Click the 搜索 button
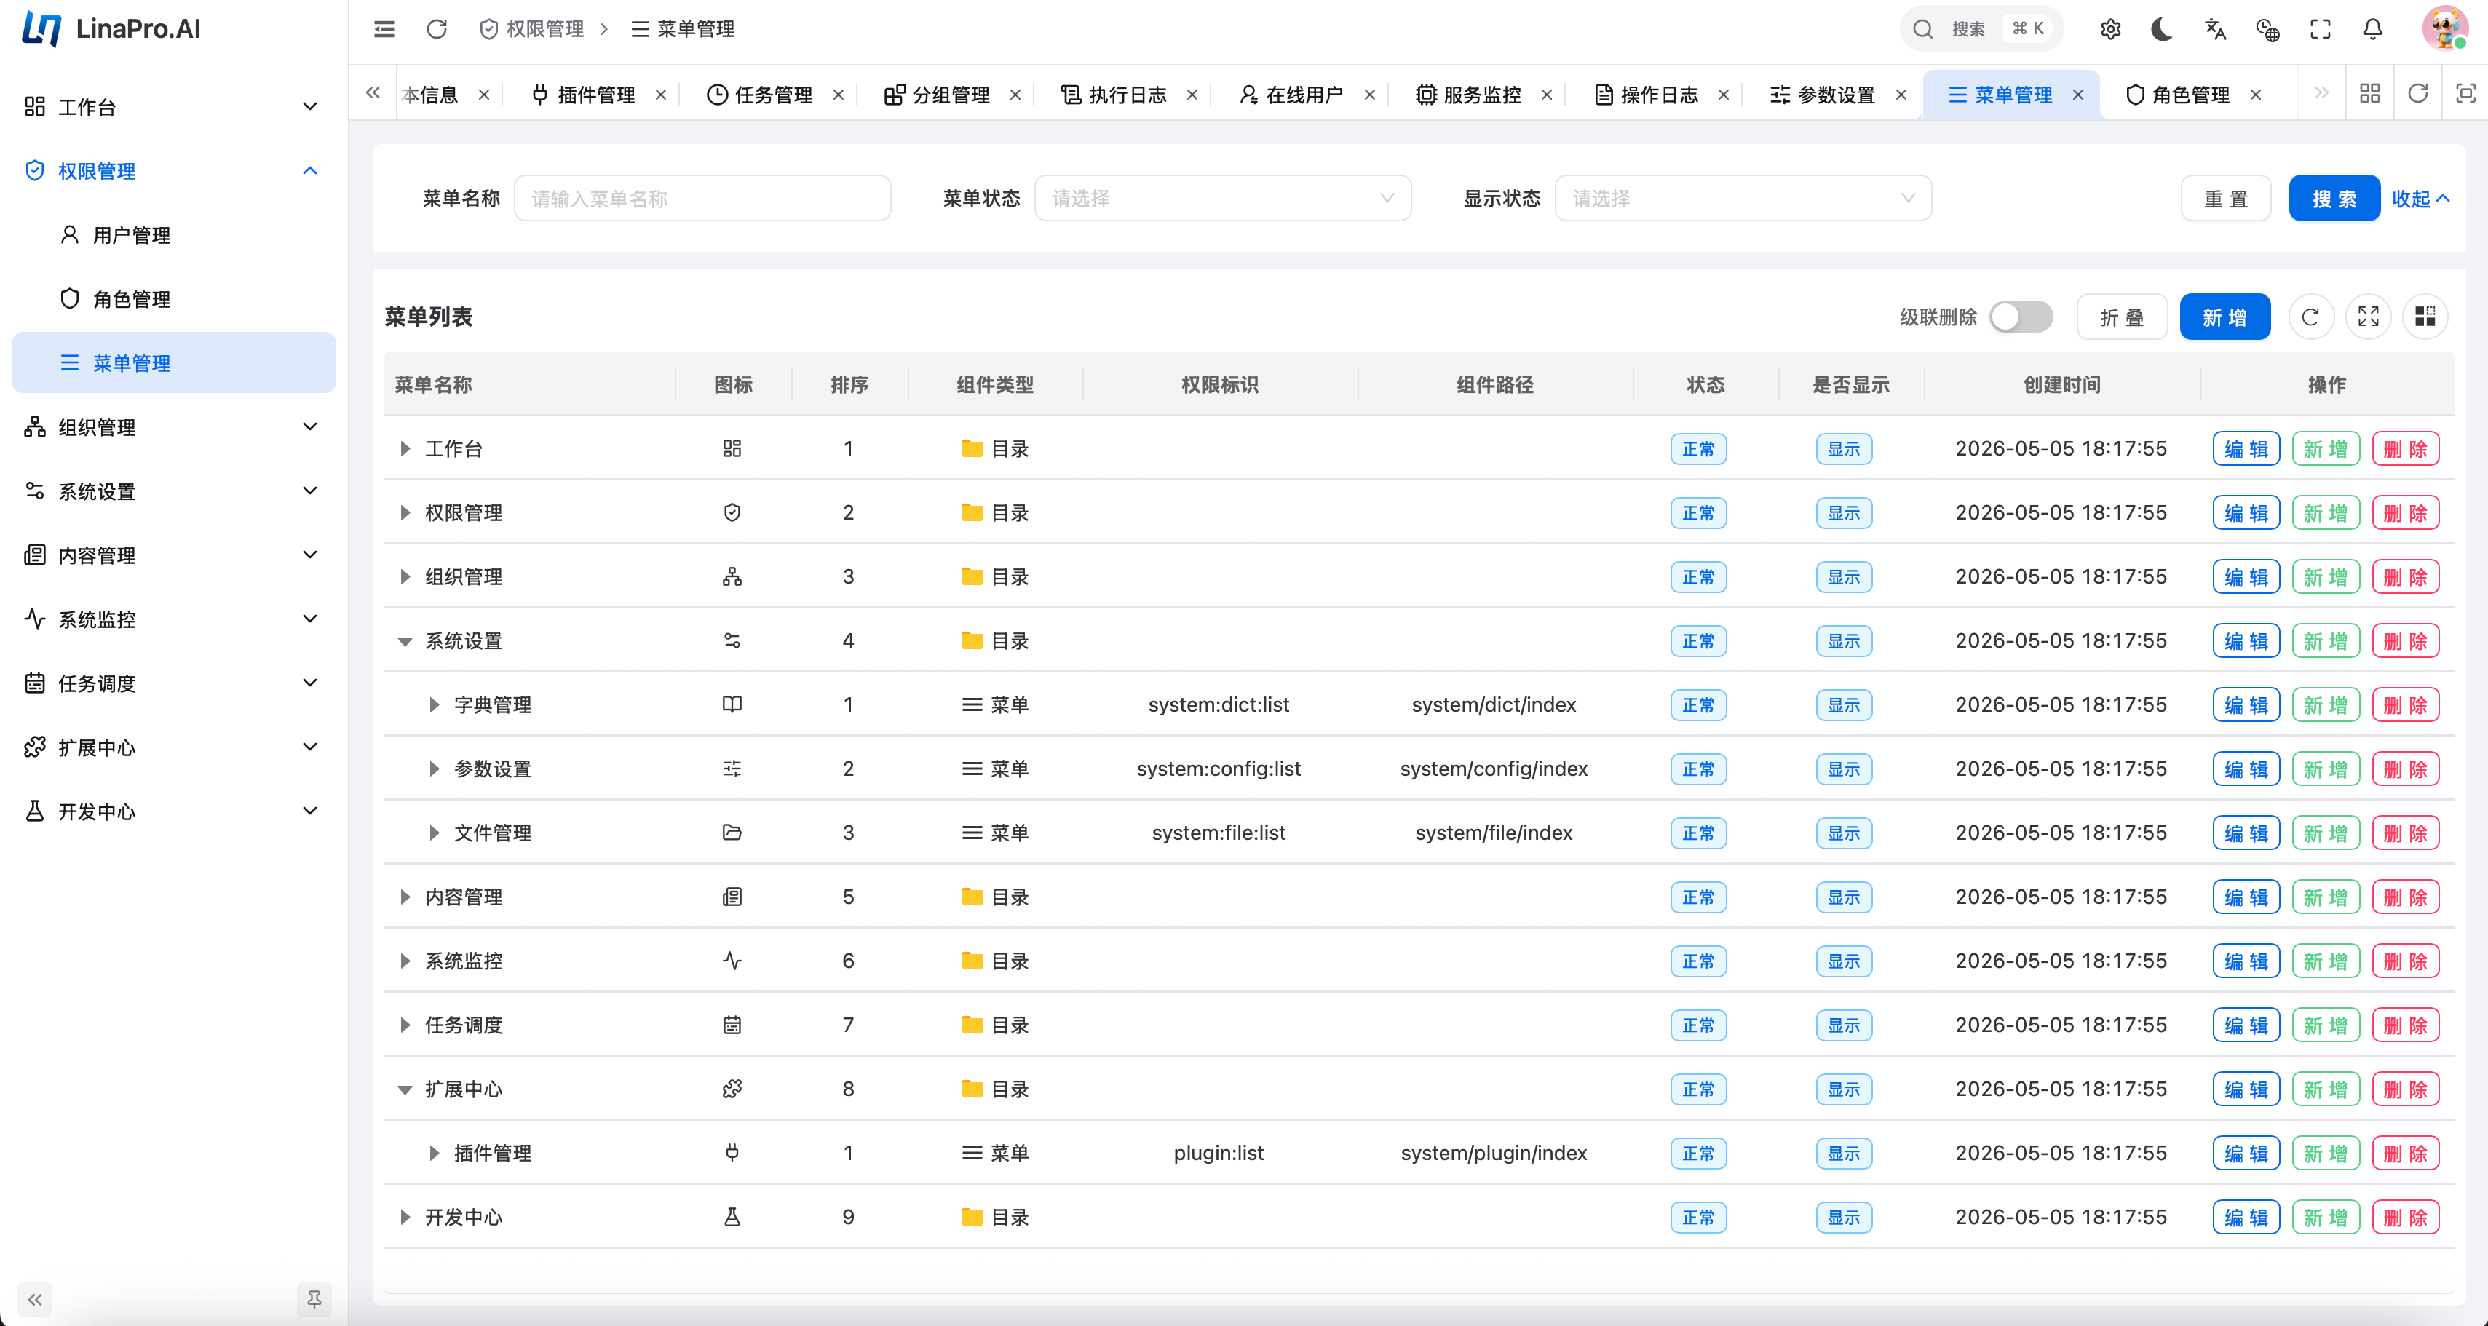 [x=2334, y=198]
